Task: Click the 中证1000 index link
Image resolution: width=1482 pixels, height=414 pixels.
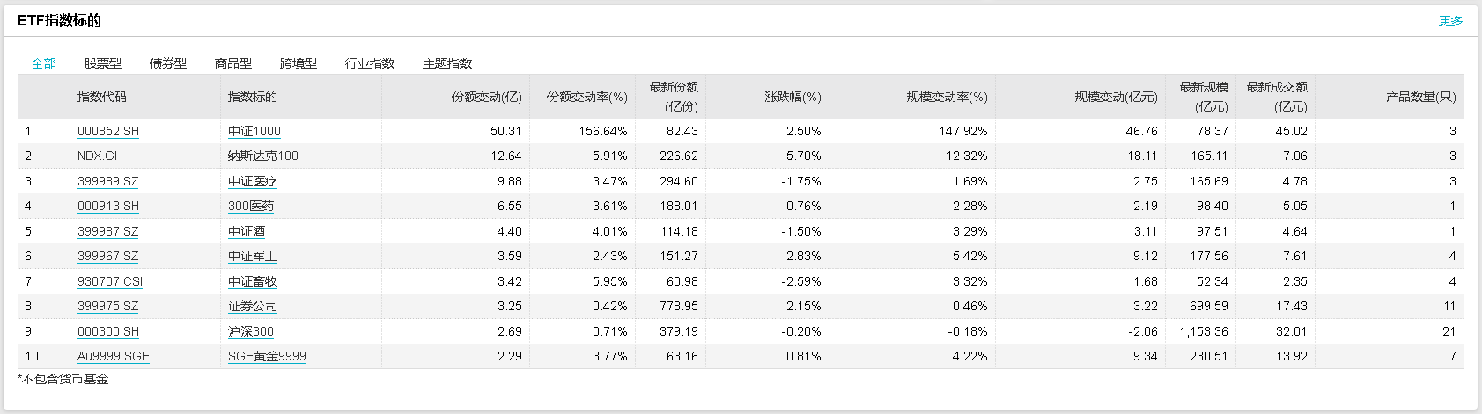Action: [x=254, y=131]
